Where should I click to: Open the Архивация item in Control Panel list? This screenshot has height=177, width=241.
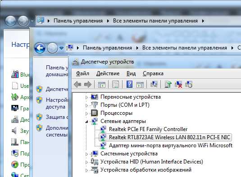(x=20, y=97)
